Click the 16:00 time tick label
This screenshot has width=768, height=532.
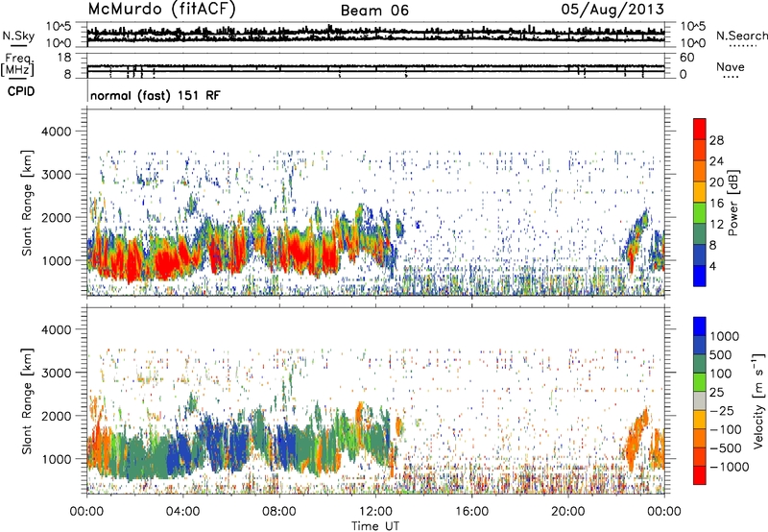[x=471, y=512]
